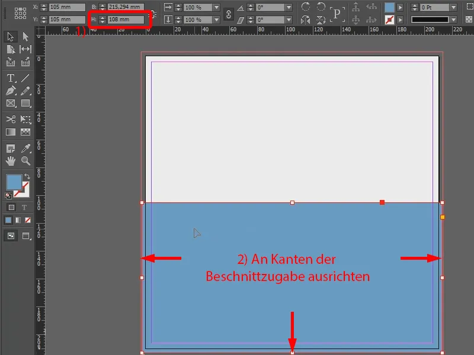Choose the Direct Selection tool
The image size is (474, 355).
(24, 36)
